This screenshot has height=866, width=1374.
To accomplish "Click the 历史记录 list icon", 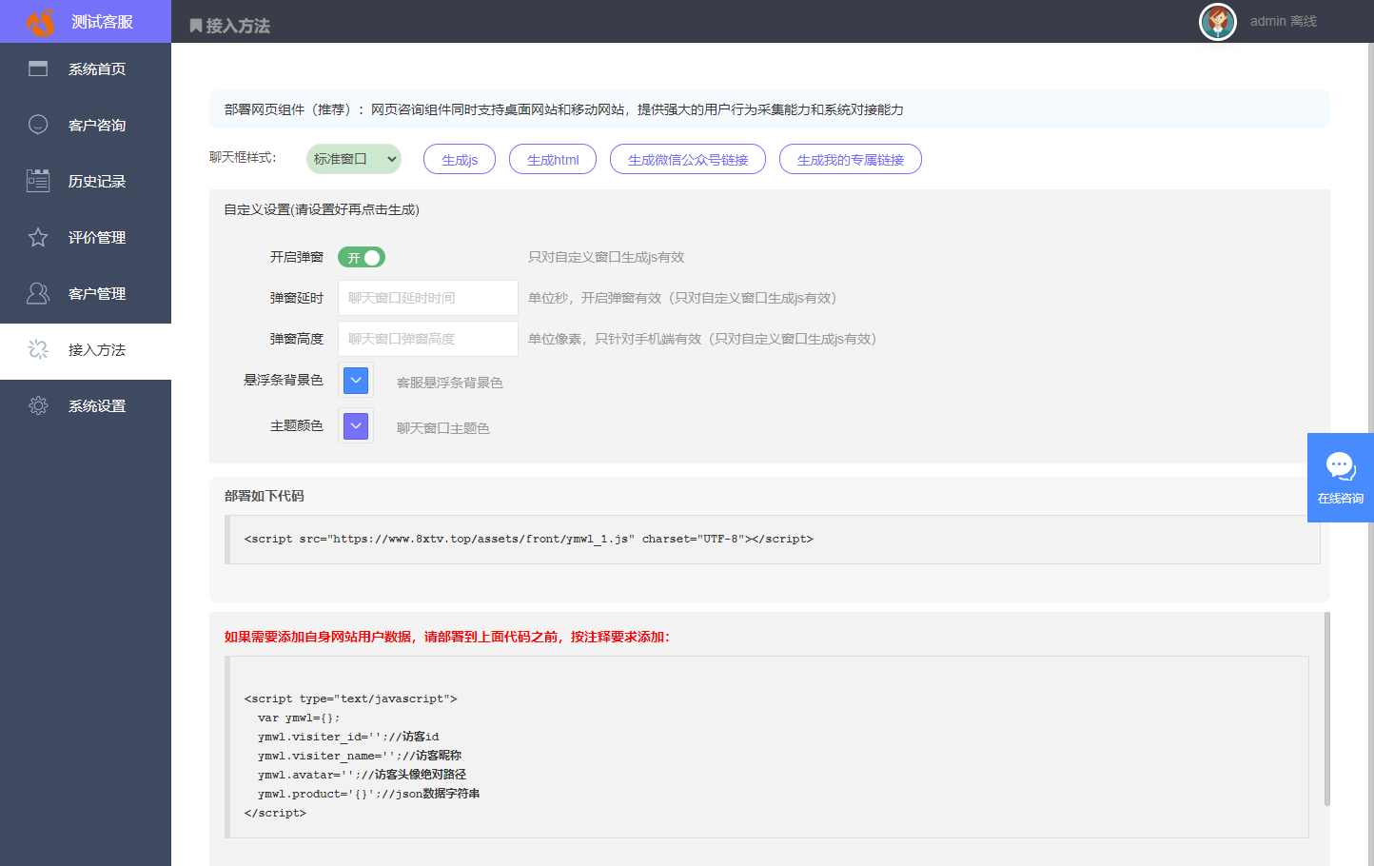I will [38, 181].
